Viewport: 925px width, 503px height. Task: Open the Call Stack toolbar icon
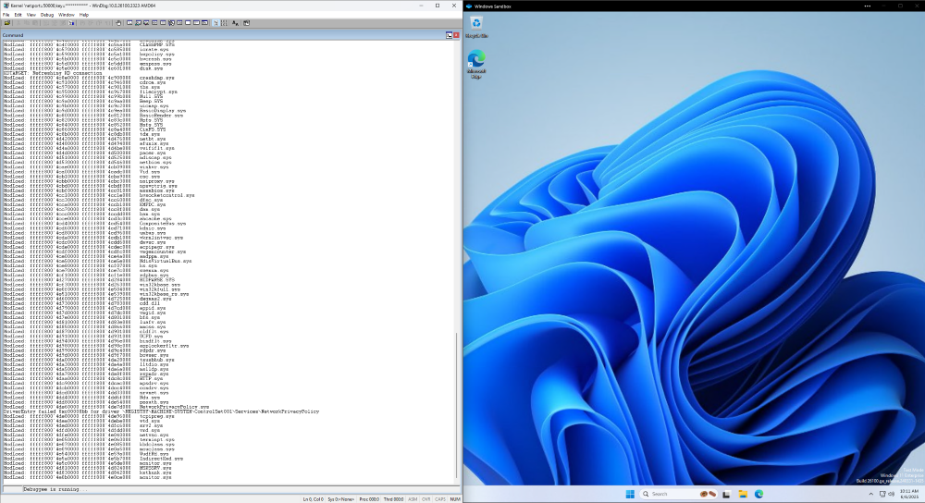point(171,23)
